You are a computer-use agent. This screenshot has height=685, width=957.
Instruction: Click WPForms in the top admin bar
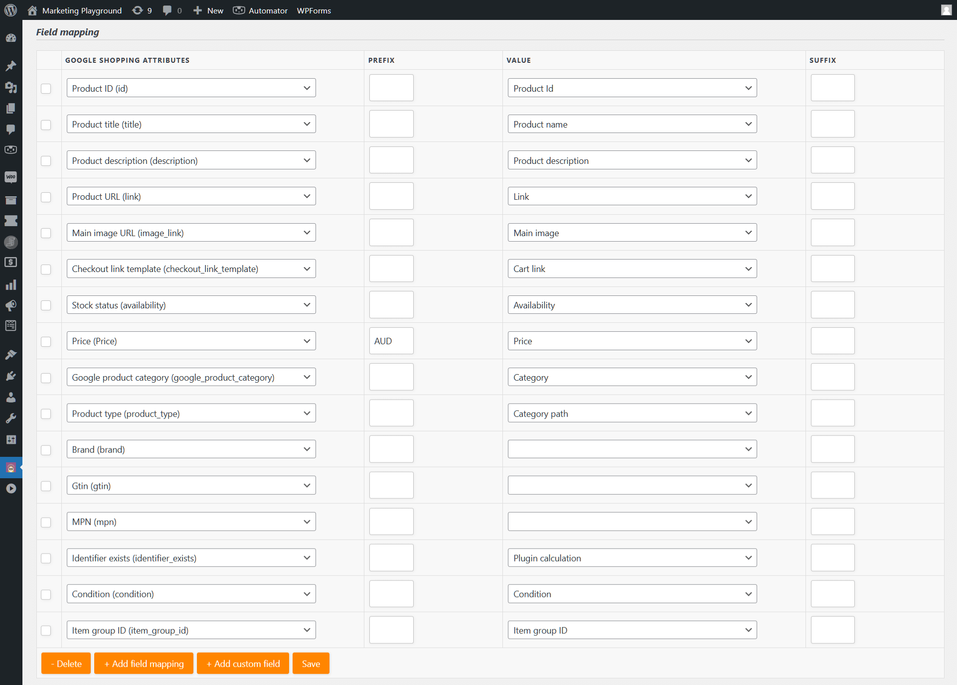(x=314, y=10)
